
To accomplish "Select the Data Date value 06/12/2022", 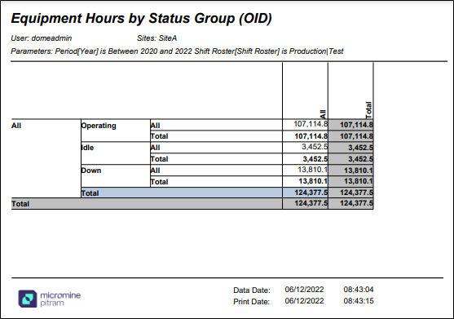I will pyautogui.click(x=304, y=290).
